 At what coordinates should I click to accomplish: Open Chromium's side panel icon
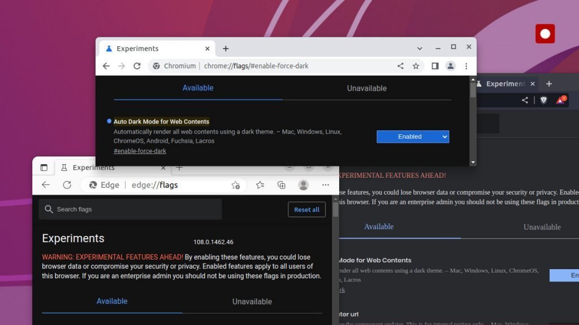click(x=434, y=65)
